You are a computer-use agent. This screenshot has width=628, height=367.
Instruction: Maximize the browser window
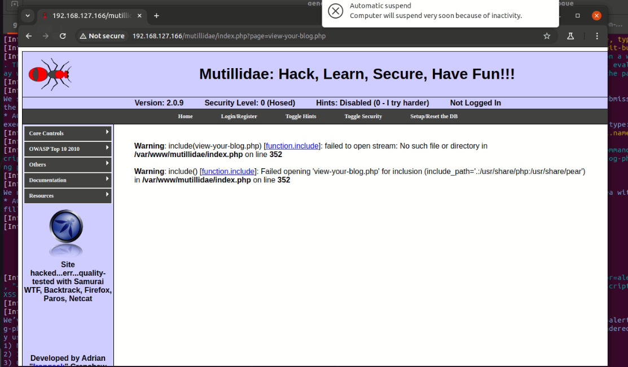(578, 16)
